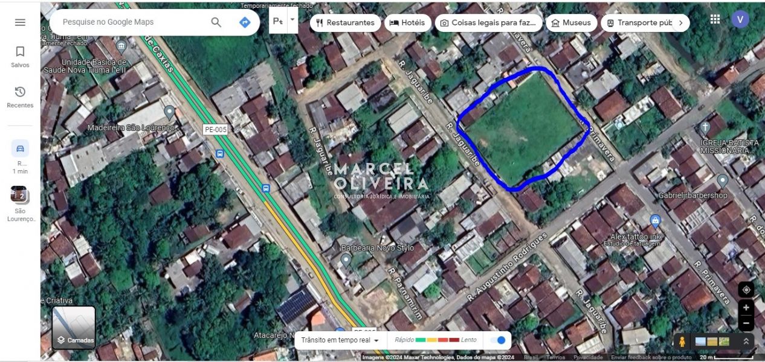Image resolution: width=765 pixels, height=362 pixels.
Task: Click the Museus chip button
Action: coord(571,23)
